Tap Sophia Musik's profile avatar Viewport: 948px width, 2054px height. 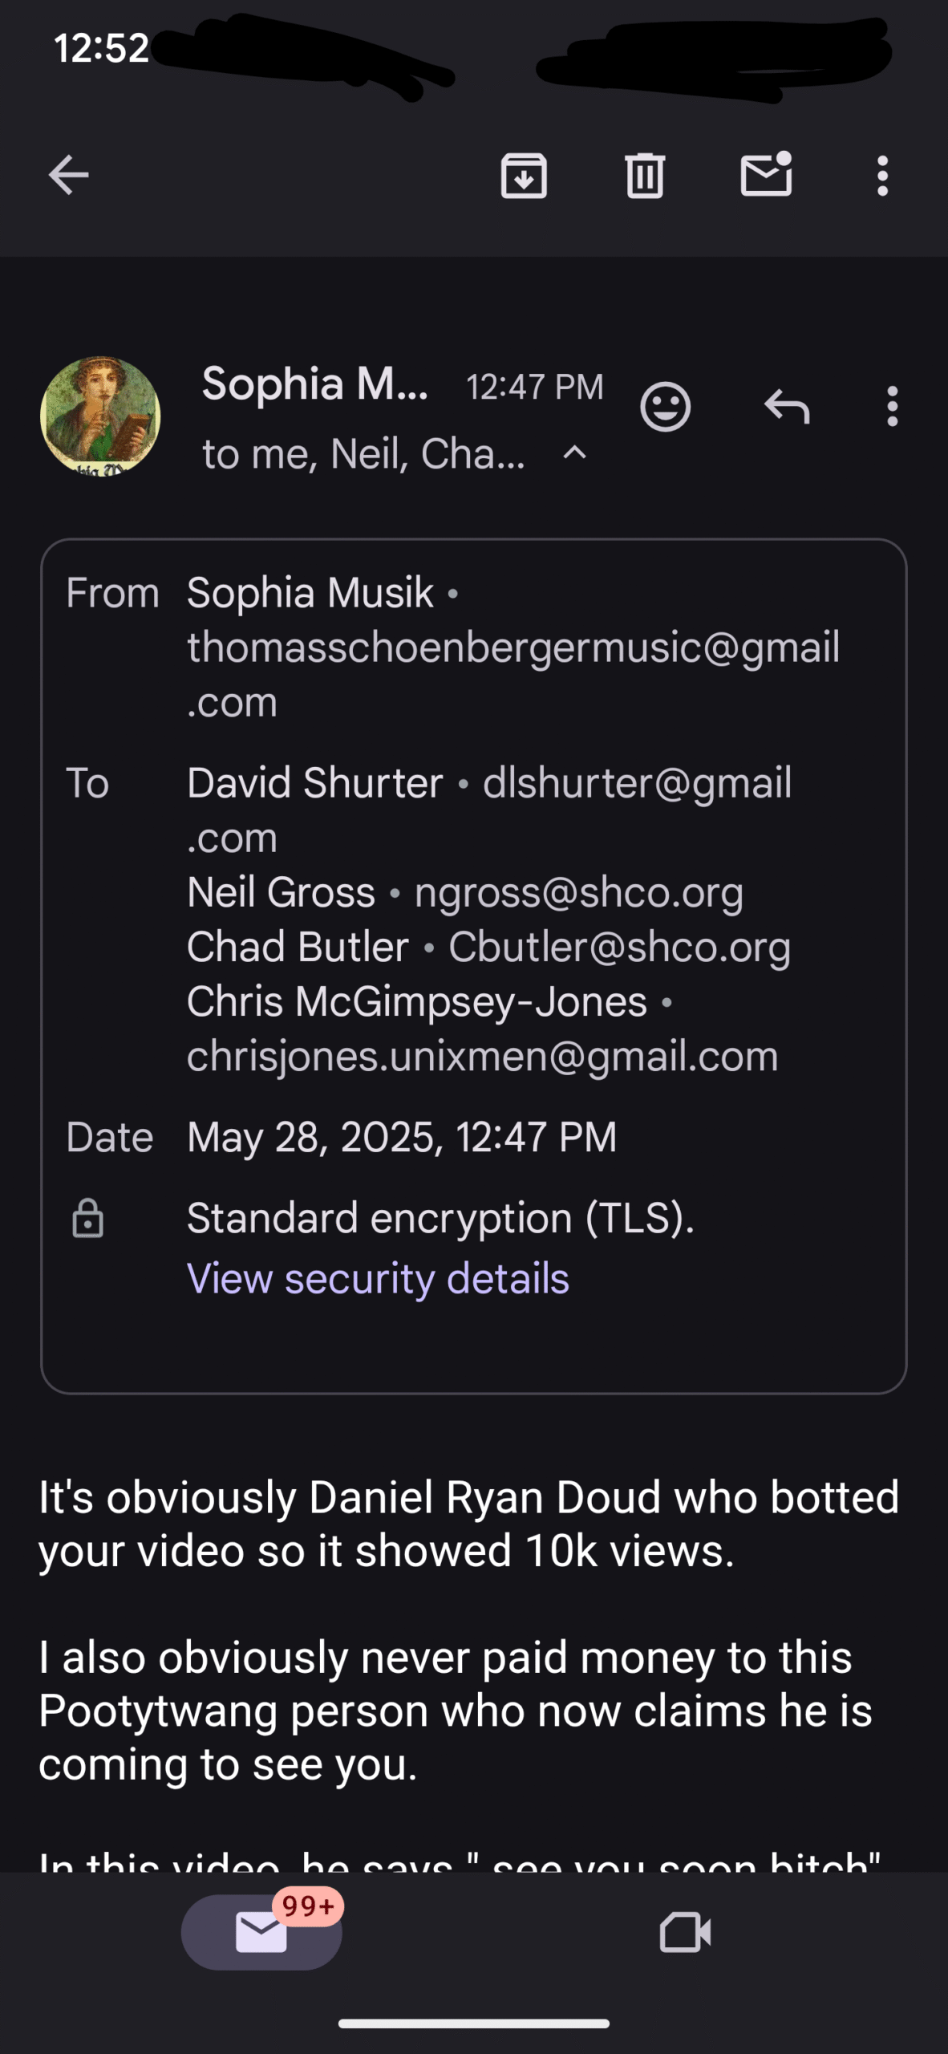click(100, 416)
